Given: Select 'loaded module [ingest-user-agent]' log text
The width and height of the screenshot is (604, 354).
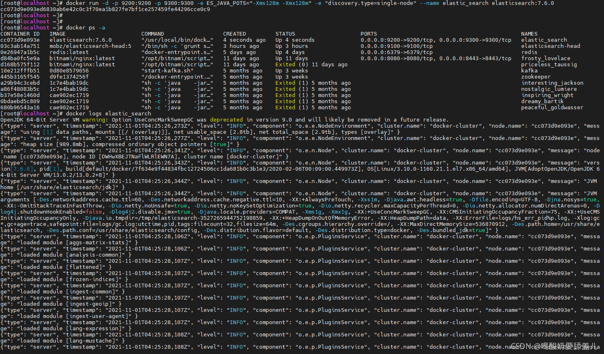Looking at the screenshot, I should coord(74,316).
